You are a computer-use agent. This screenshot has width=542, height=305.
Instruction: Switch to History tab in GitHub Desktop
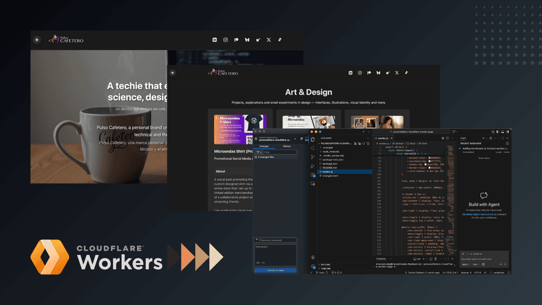(287, 146)
